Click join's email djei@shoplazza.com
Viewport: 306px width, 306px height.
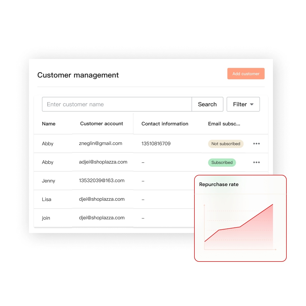point(102,218)
